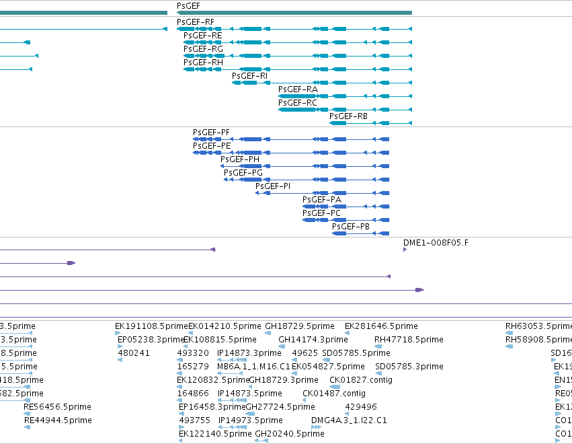The width and height of the screenshot is (572, 444).
Task: Open the PsGEF-PH protein label
Action: pos(240,159)
